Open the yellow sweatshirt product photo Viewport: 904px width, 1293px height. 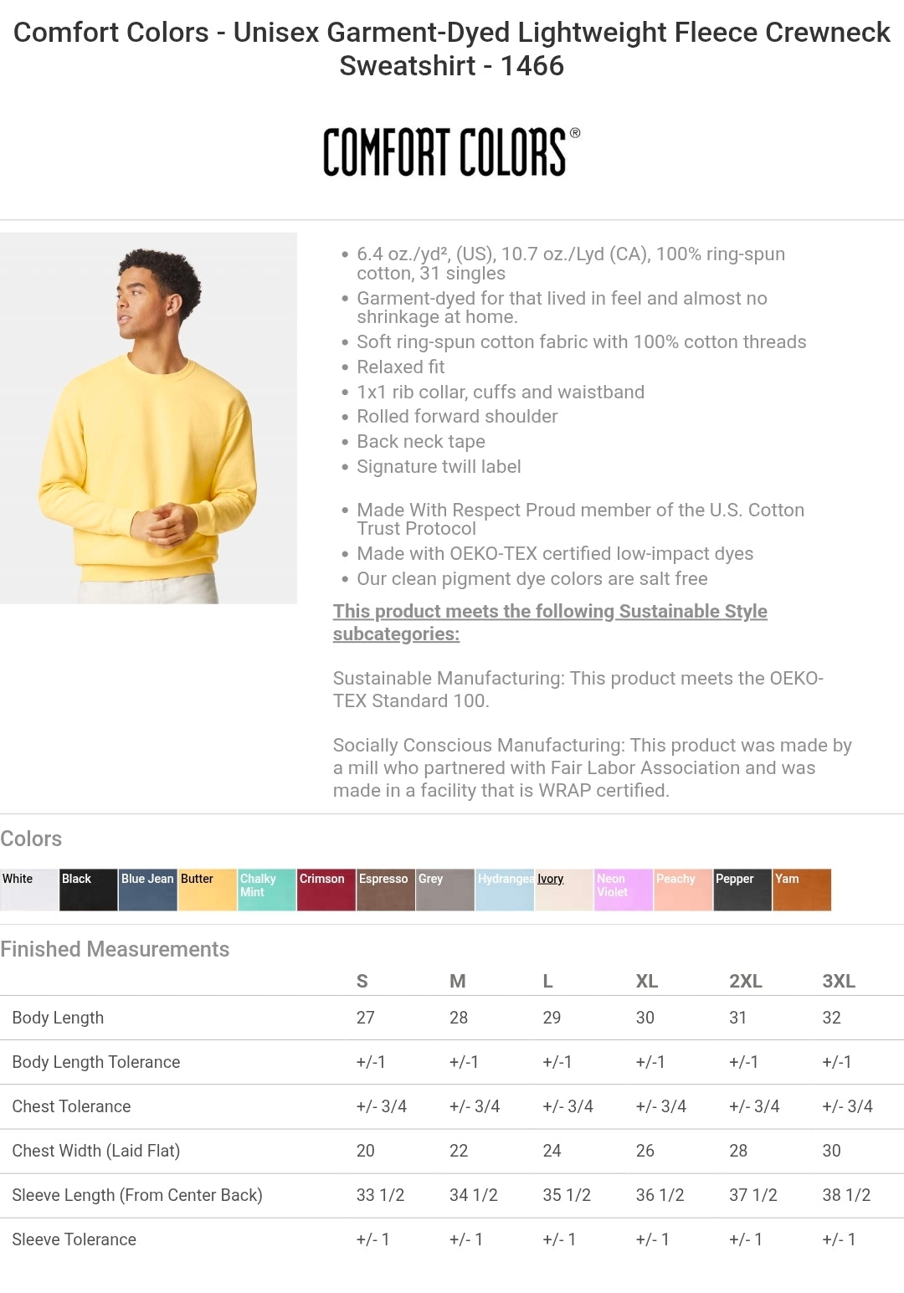[148, 418]
